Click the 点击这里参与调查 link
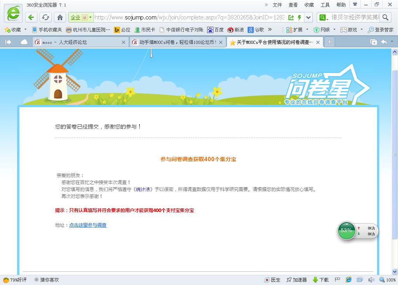Image resolution: width=398 pixels, height=285 pixels. coord(88,225)
